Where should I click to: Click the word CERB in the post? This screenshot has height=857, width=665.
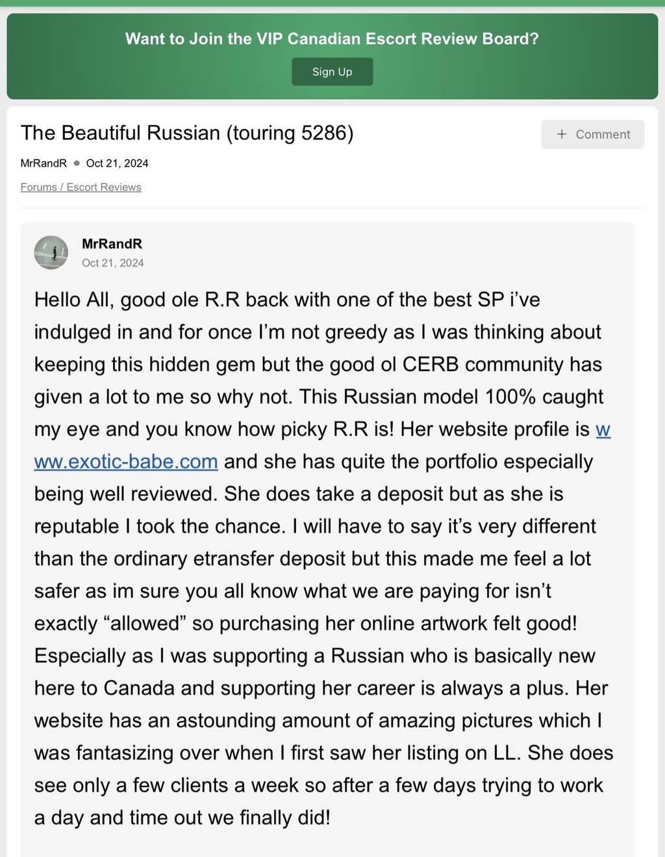430,364
